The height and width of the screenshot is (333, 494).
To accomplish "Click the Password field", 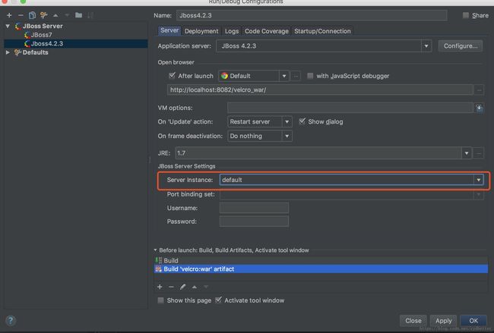I will [x=254, y=221].
